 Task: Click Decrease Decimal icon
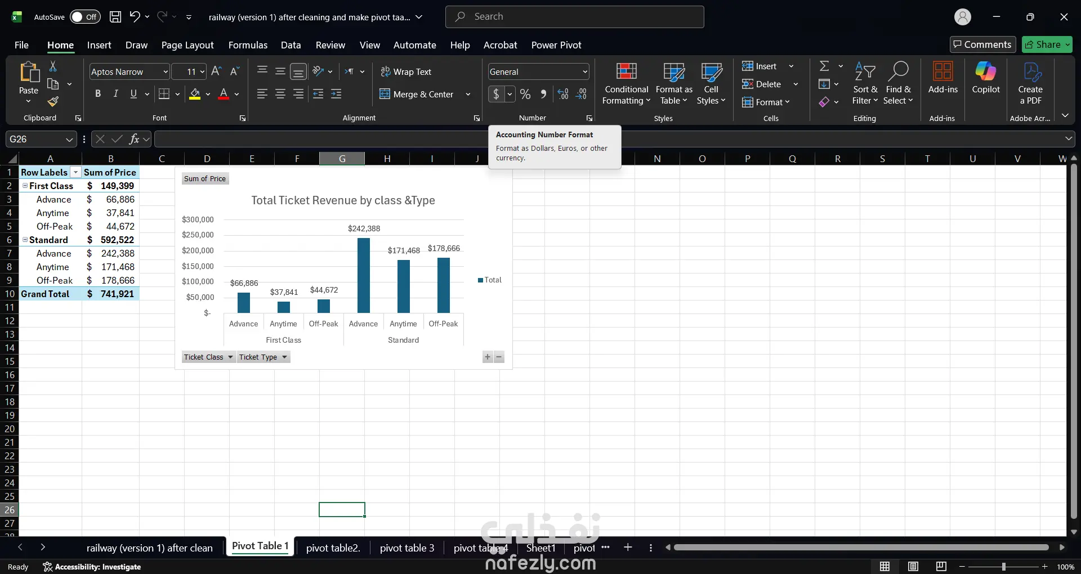click(582, 94)
